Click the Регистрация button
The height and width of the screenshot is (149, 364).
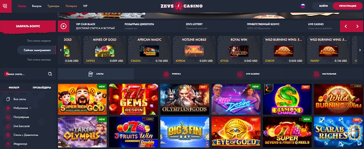point(347,6)
